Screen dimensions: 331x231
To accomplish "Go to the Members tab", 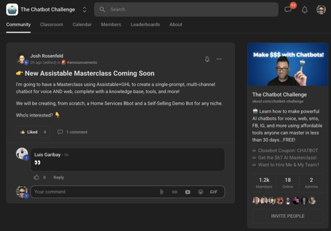I will pos(111,24).
